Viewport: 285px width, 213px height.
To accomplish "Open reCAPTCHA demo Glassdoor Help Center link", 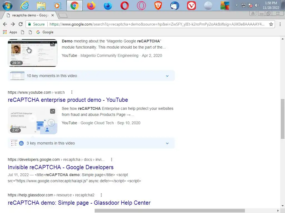I will tap(79, 203).
